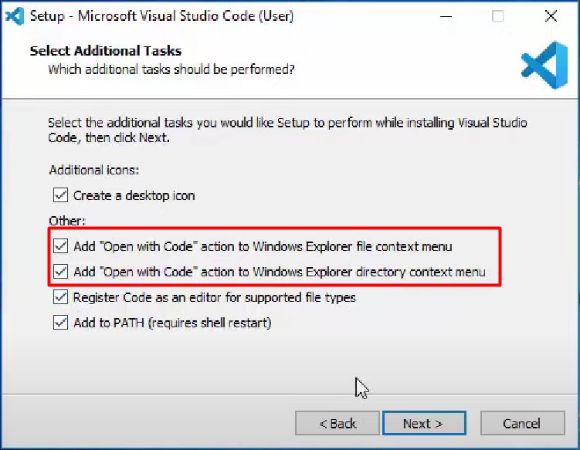The width and height of the screenshot is (580, 450).
Task: Click the "Additional icons:" group label
Action: [94, 170]
